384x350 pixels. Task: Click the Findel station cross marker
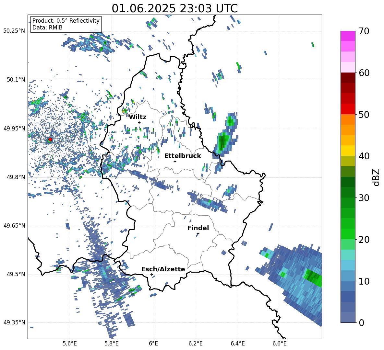click(198, 234)
